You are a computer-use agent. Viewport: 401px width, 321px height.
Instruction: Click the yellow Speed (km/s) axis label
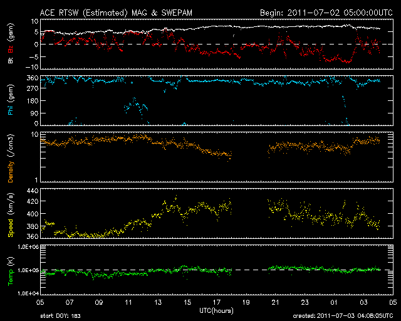(11, 214)
